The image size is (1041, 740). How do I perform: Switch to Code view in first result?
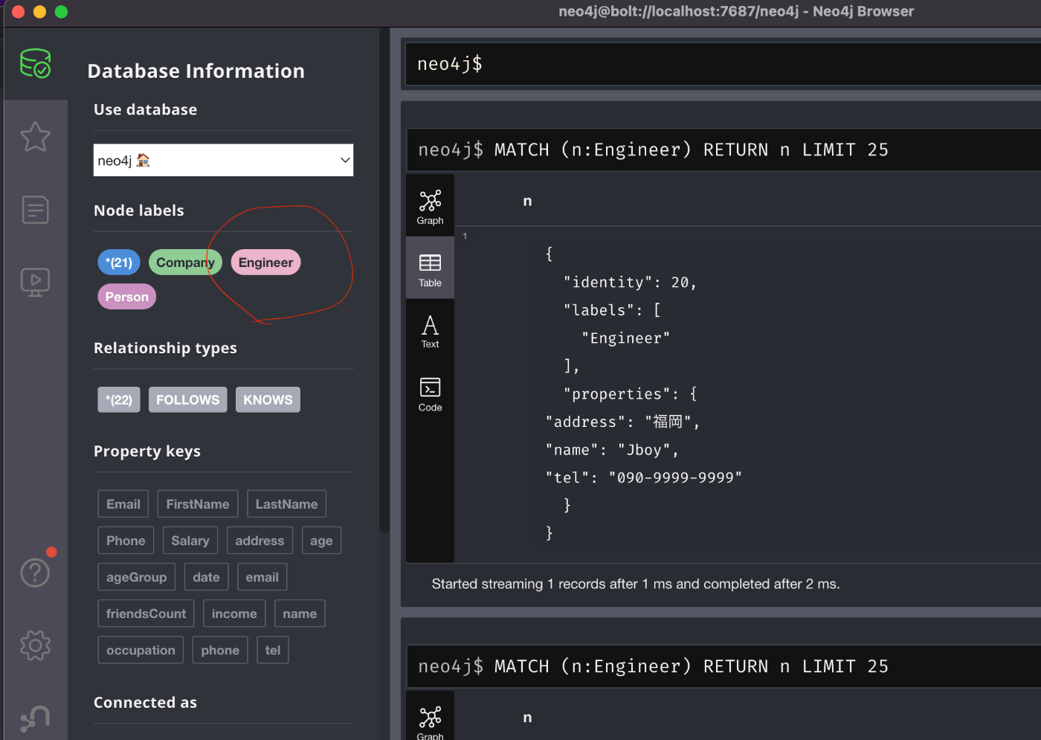coord(430,394)
